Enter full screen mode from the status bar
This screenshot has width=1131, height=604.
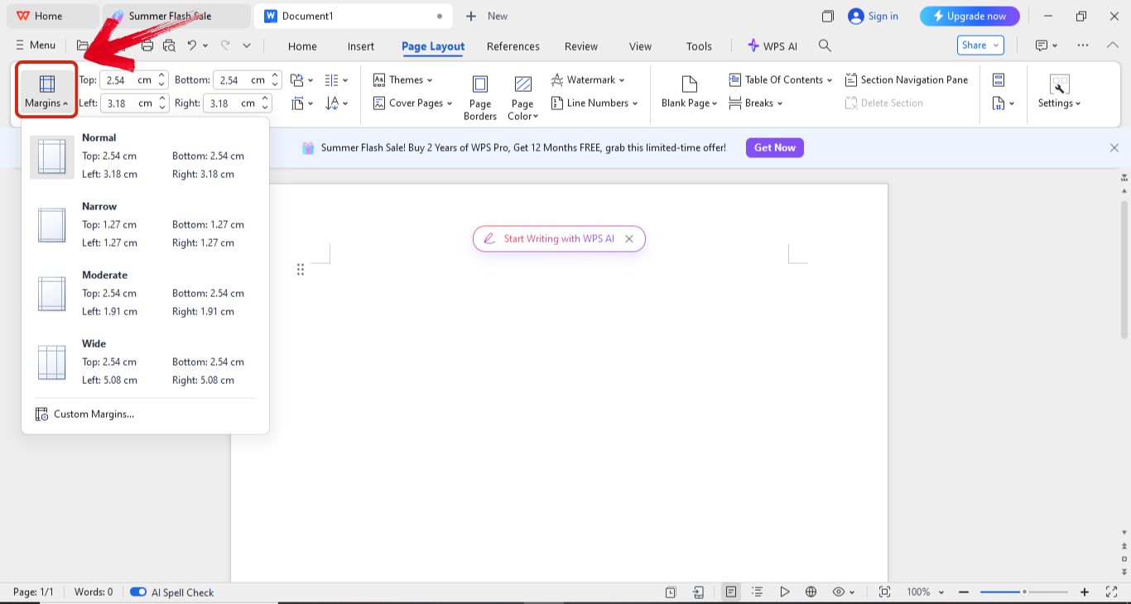pyautogui.click(x=1112, y=592)
